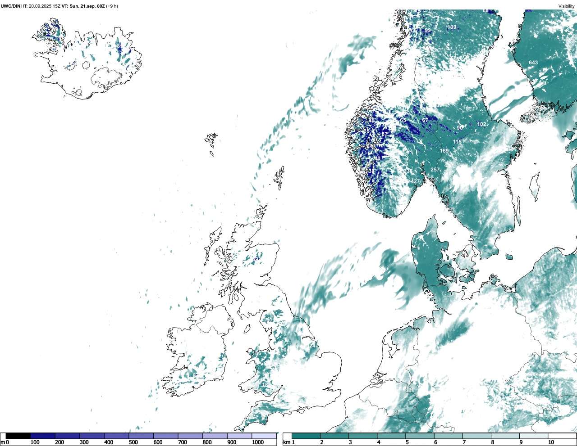Click the '169' visibility value on map
This screenshot has height=446, width=577.
(x=444, y=151)
